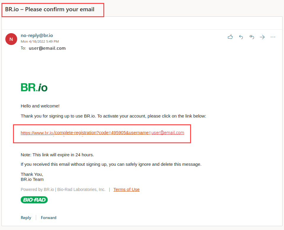Click the text 'Hello and welcome!'
Image resolution: width=284 pixels, height=230 pixels.
click(40, 106)
